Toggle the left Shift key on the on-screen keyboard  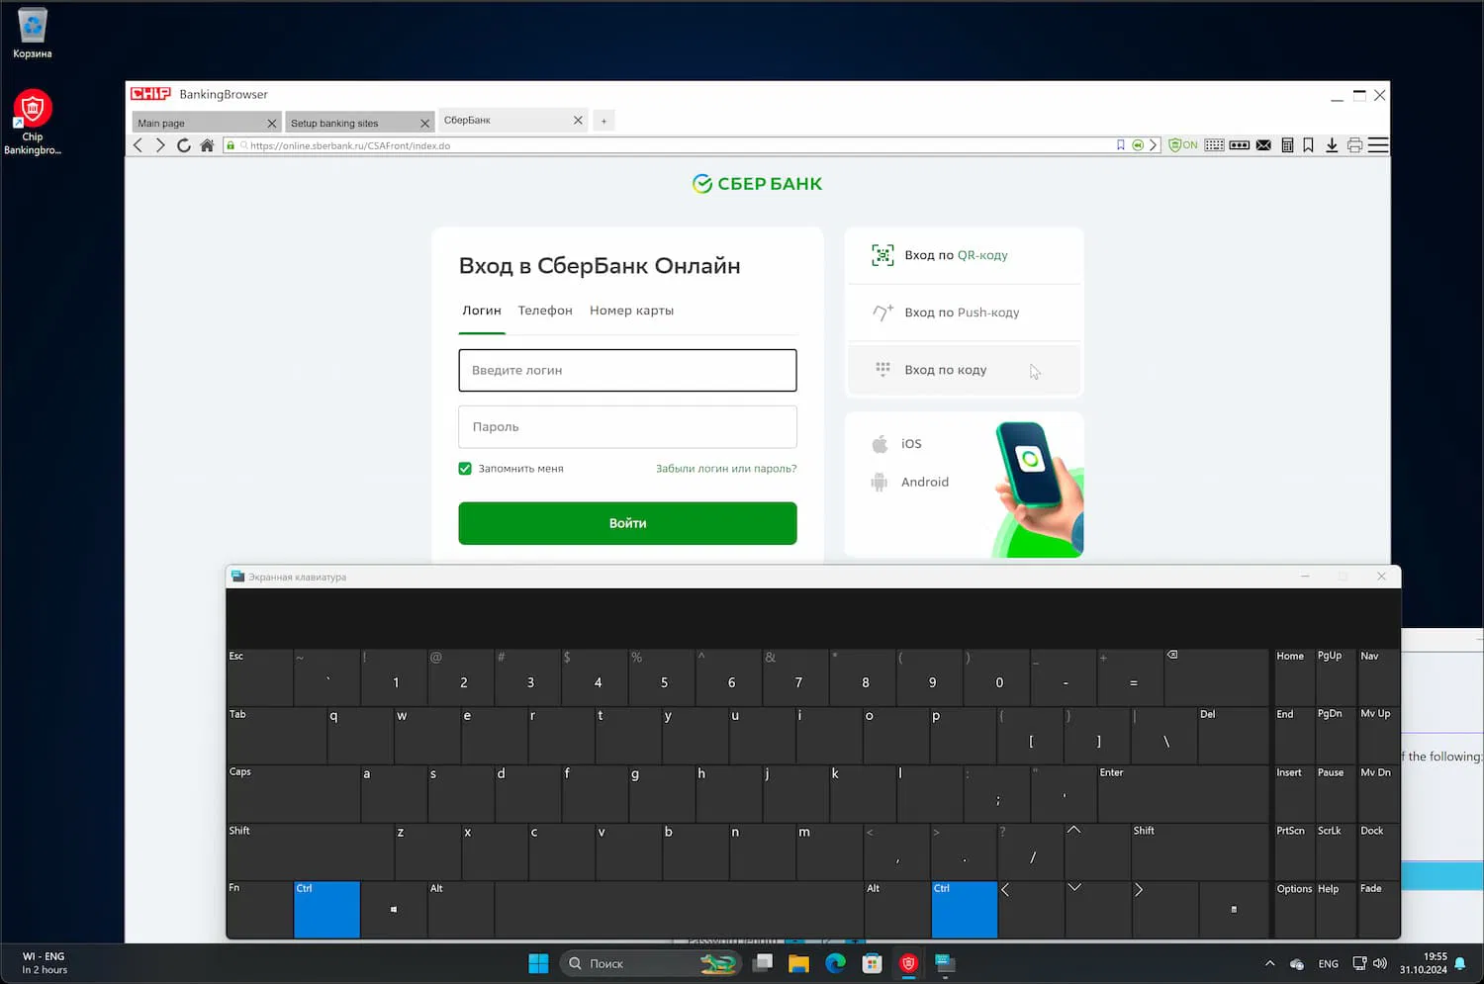(310, 851)
